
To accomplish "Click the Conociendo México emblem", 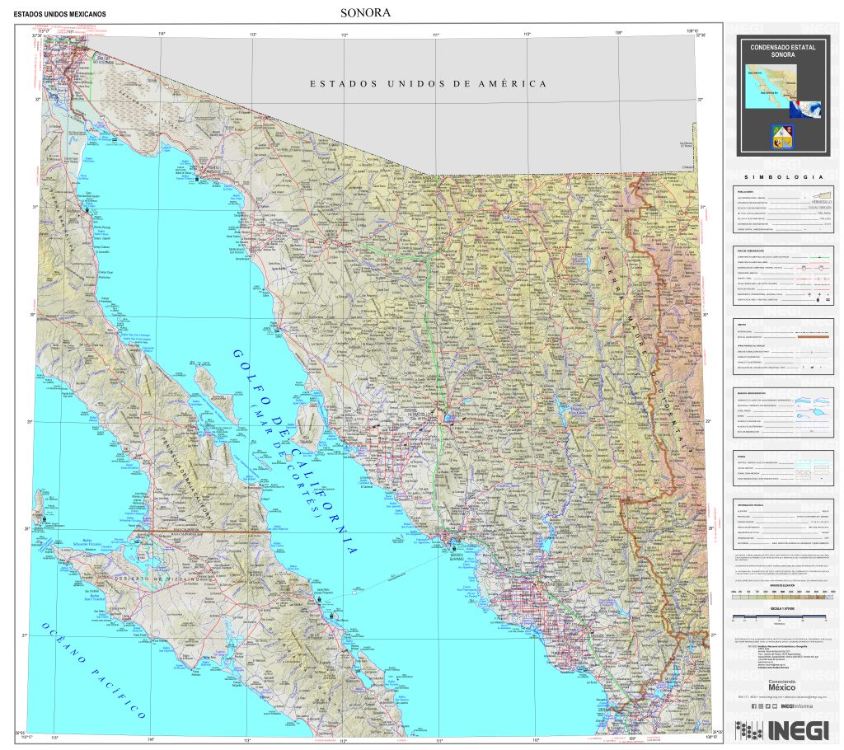I will (782, 685).
